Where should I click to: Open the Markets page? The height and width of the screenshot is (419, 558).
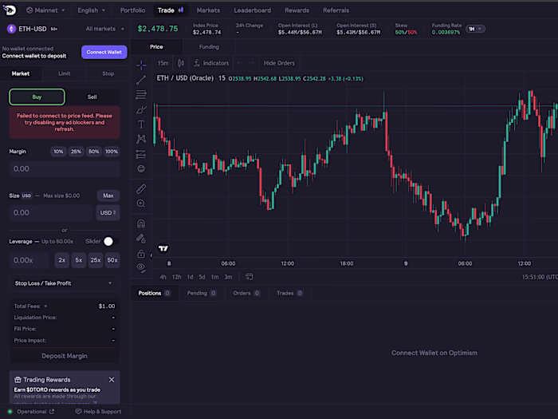tap(208, 10)
